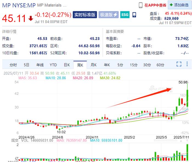Viewport: 192px width, 162px height.
Task: Click the market cap value 73.74亿
Action: click(182, 39)
